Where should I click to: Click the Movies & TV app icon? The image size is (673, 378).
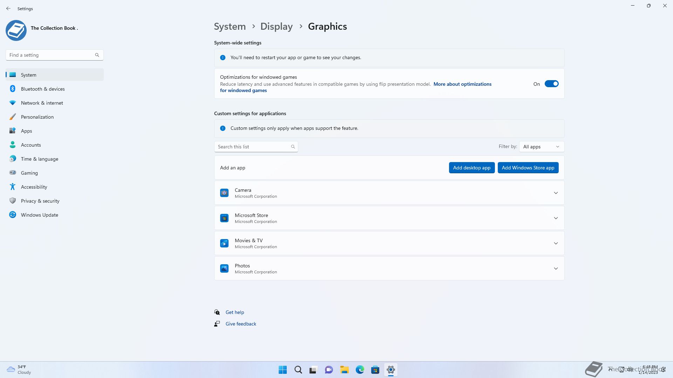[224, 243]
